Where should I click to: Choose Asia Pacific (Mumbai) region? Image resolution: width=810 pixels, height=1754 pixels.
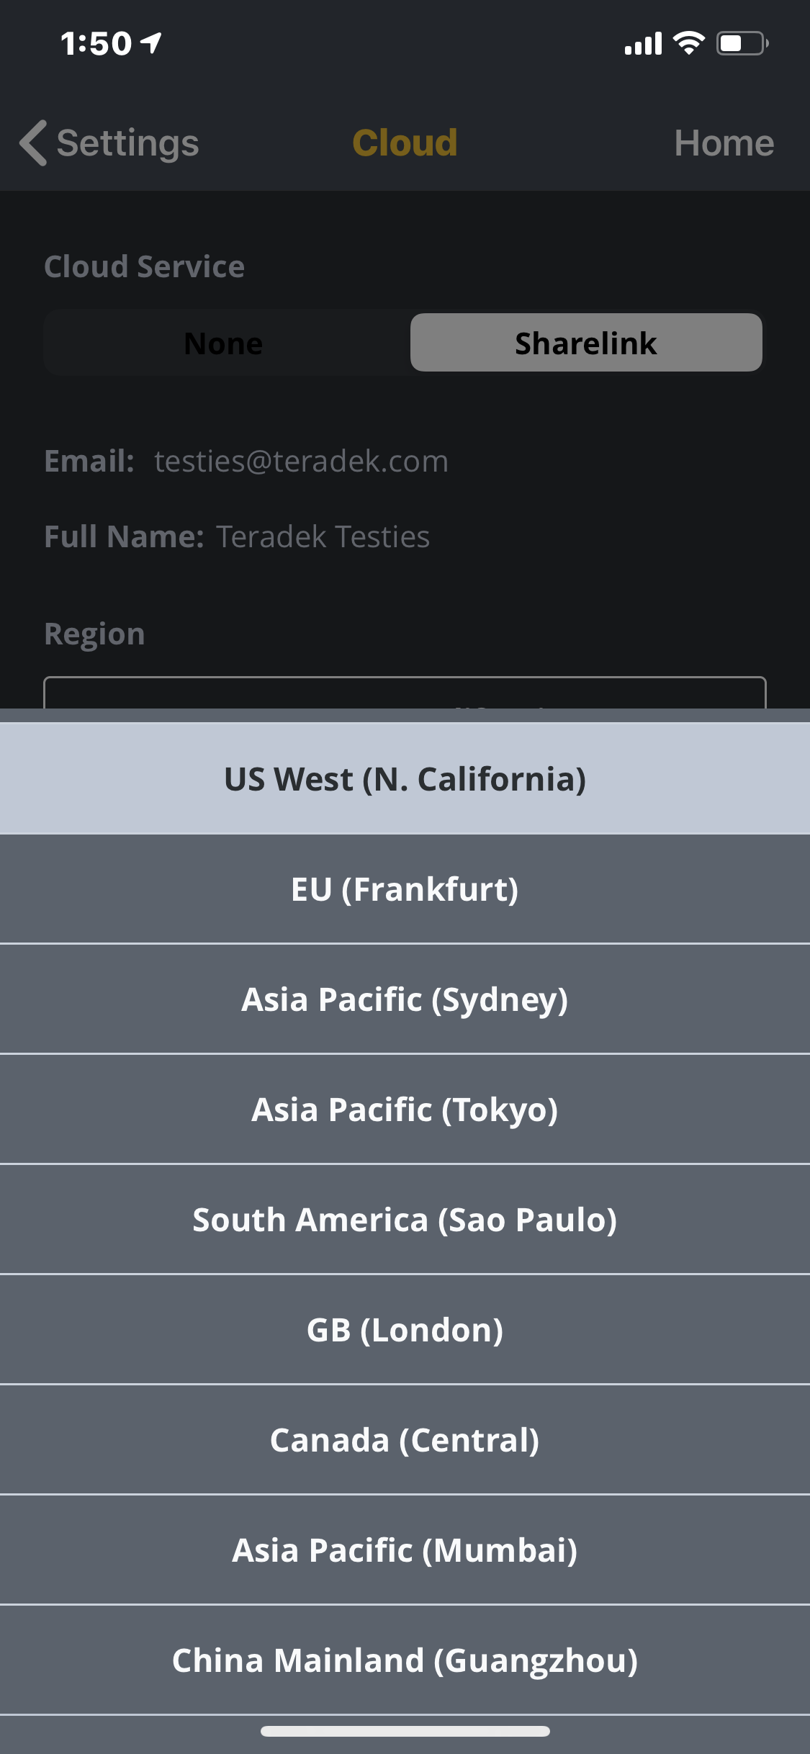(x=405, y=1550)
